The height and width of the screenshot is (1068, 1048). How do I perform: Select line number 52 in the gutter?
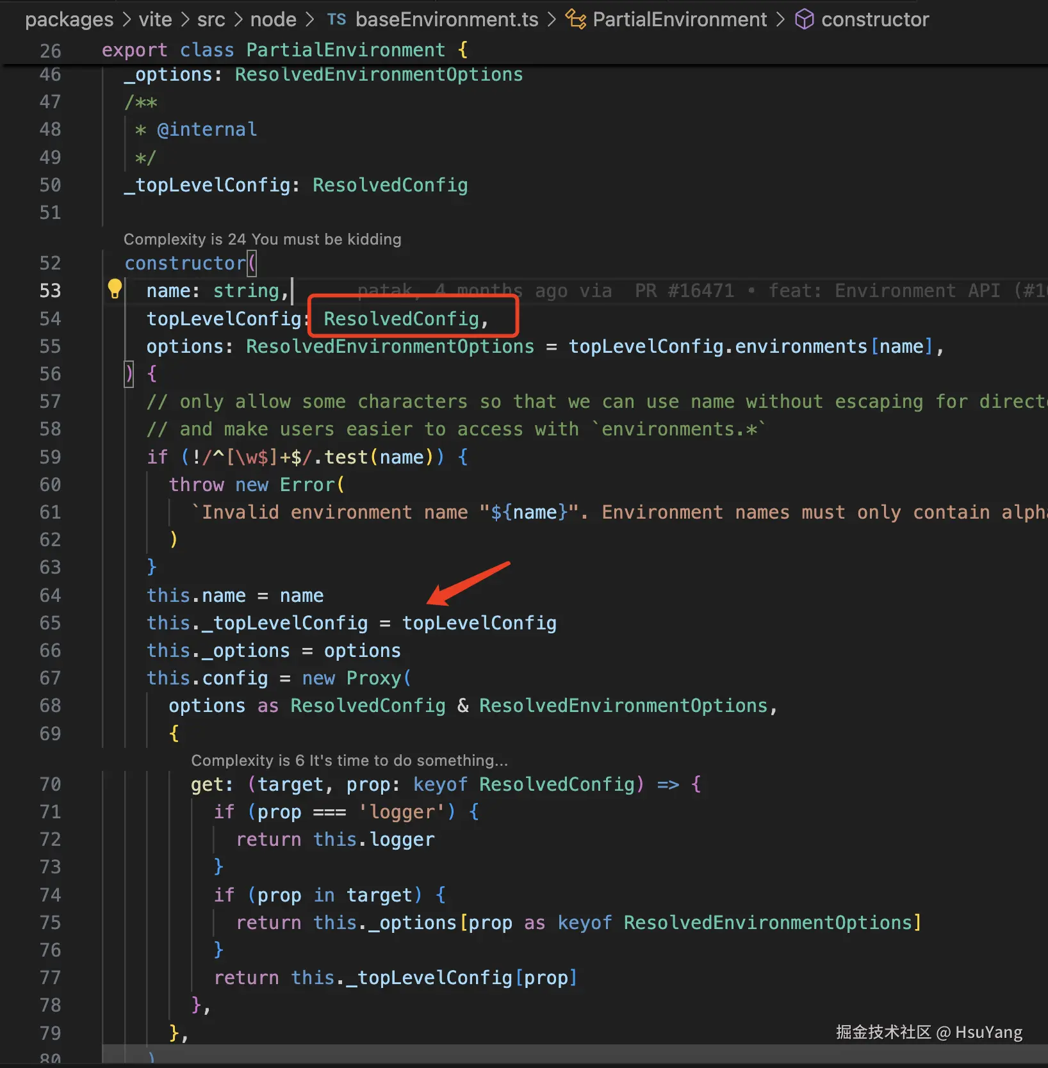click(51, 263)
